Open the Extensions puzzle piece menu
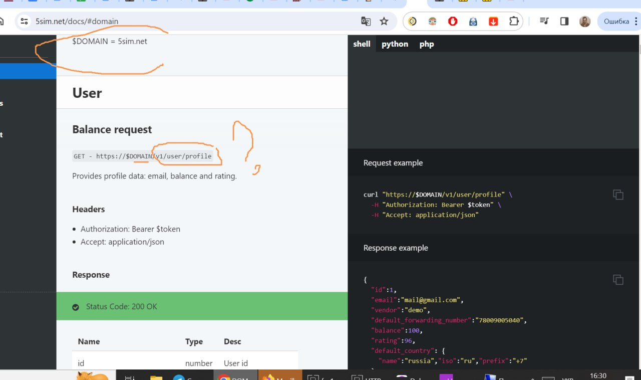This screenshot has height=380, width=641. click(x=514, y=21)
